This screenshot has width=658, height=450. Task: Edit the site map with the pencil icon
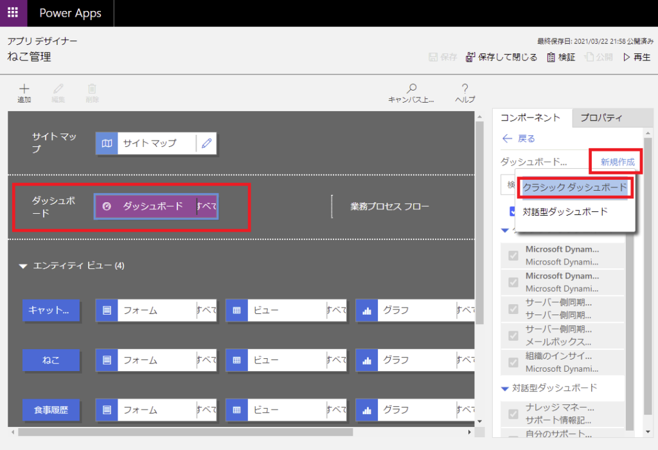(x=206, y=143)
